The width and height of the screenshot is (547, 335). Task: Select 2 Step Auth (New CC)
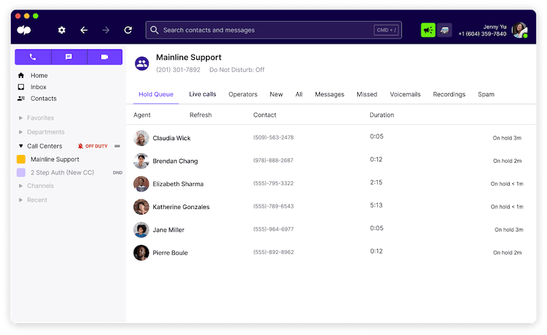tap(62, 172)
